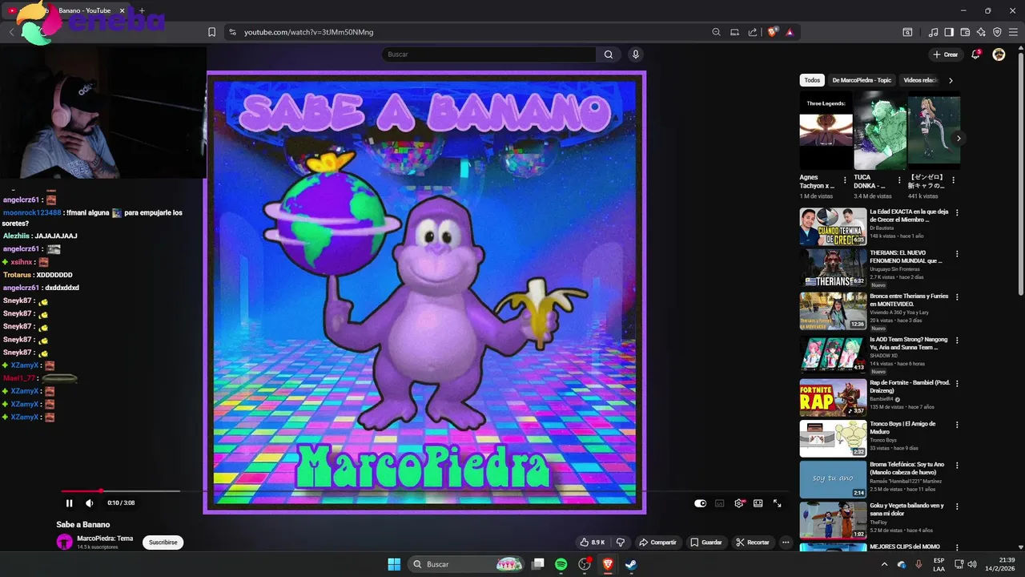Click the Suscribirse button

(x=163, y=543)
